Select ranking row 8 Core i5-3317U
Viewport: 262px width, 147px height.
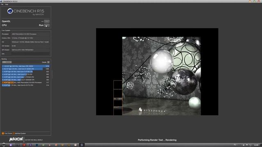26,85
